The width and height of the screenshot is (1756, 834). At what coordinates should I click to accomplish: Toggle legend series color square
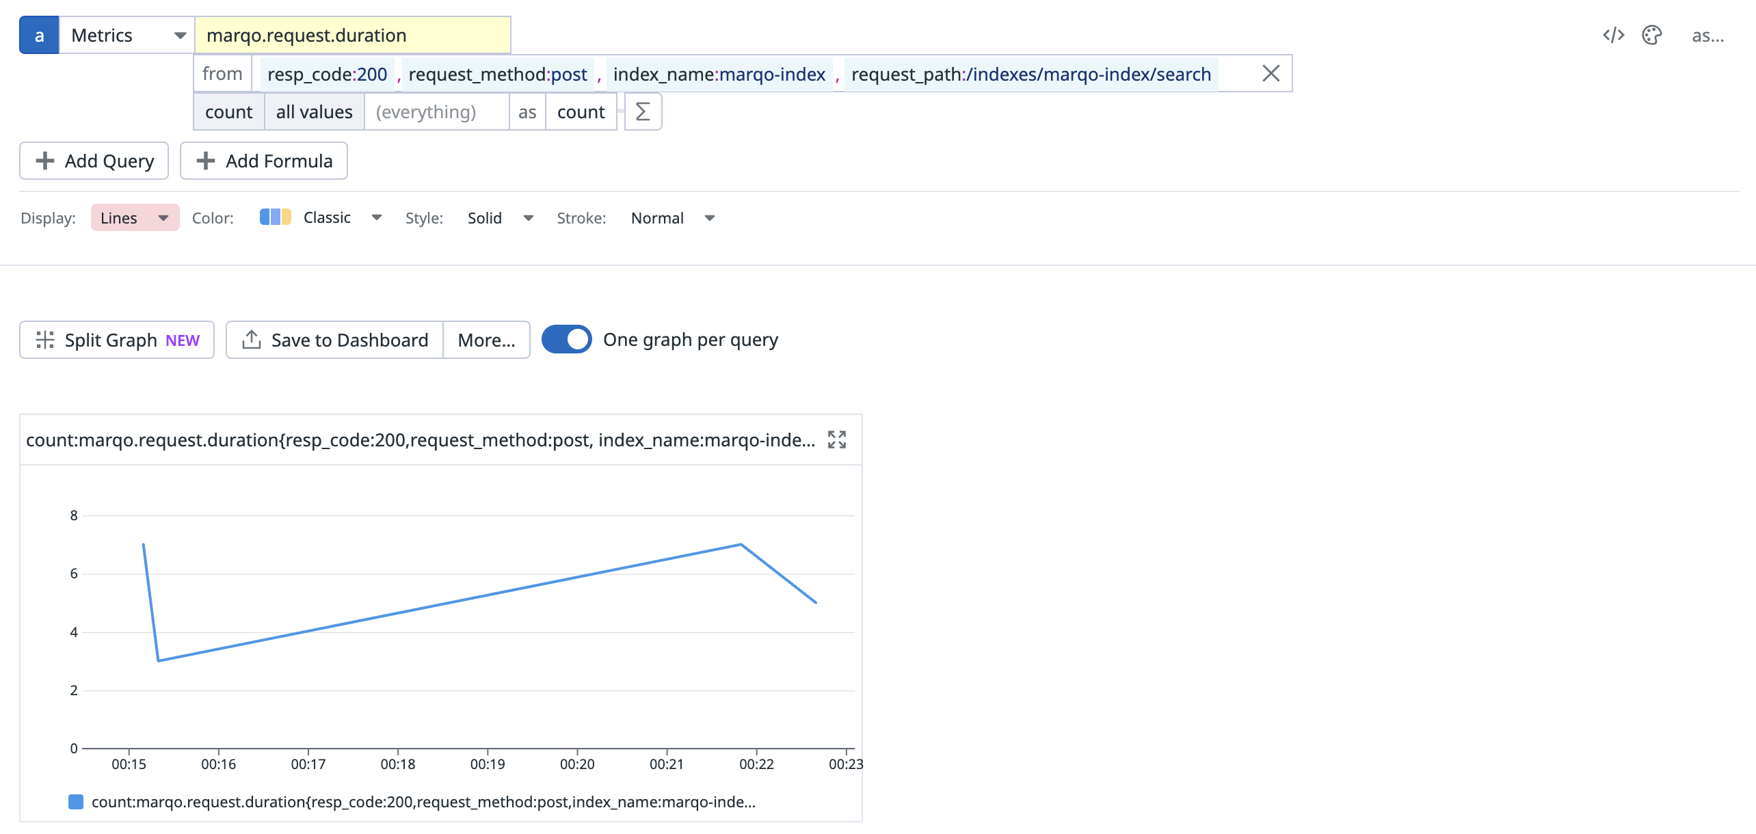(76, 802)
